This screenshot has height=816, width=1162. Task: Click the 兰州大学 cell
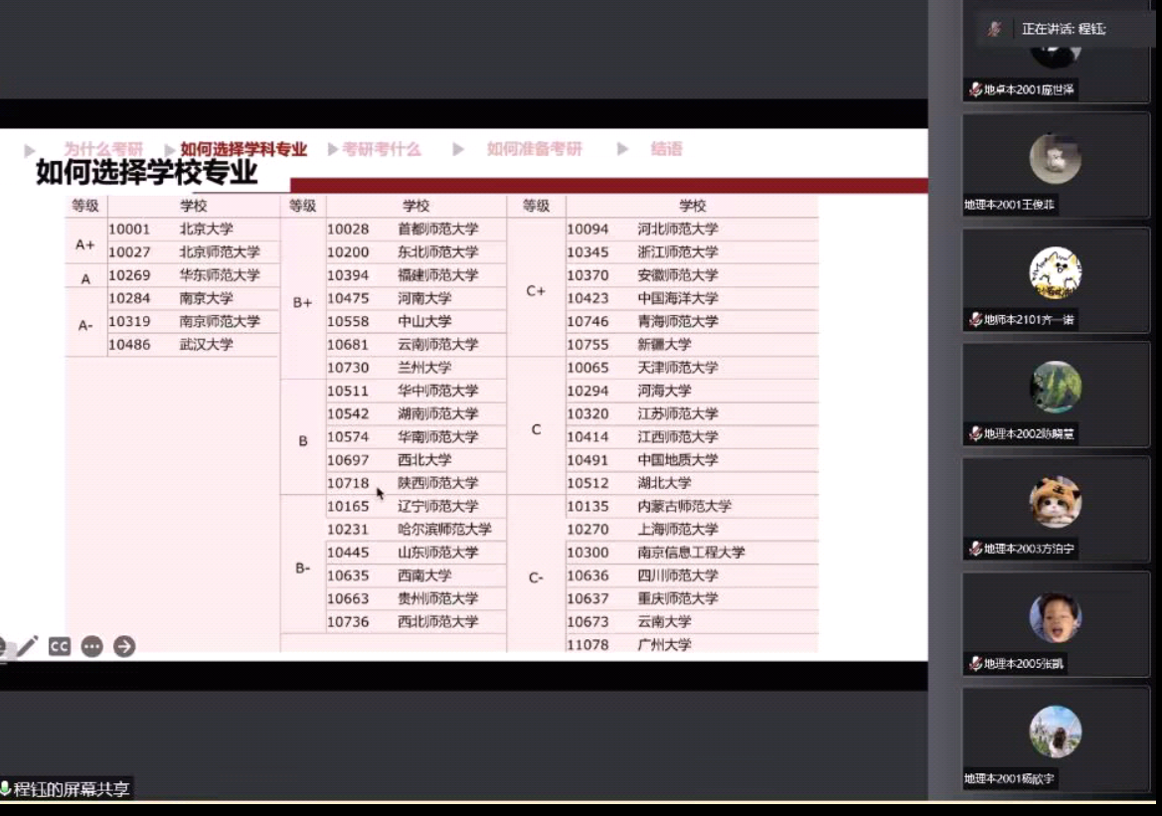[x=424, y=367]
